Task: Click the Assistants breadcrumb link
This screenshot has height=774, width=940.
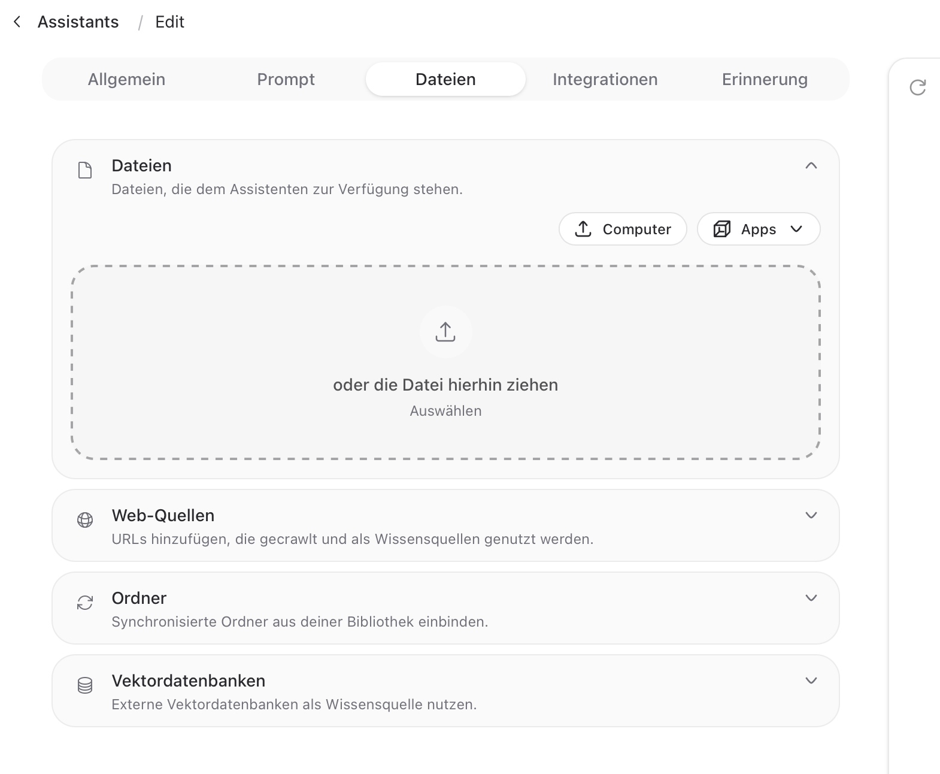Action: [78, 22]
